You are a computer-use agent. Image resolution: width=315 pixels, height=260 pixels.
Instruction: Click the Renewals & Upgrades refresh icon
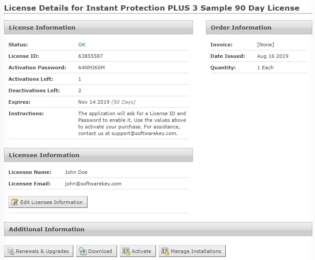(x=11, y=251)
